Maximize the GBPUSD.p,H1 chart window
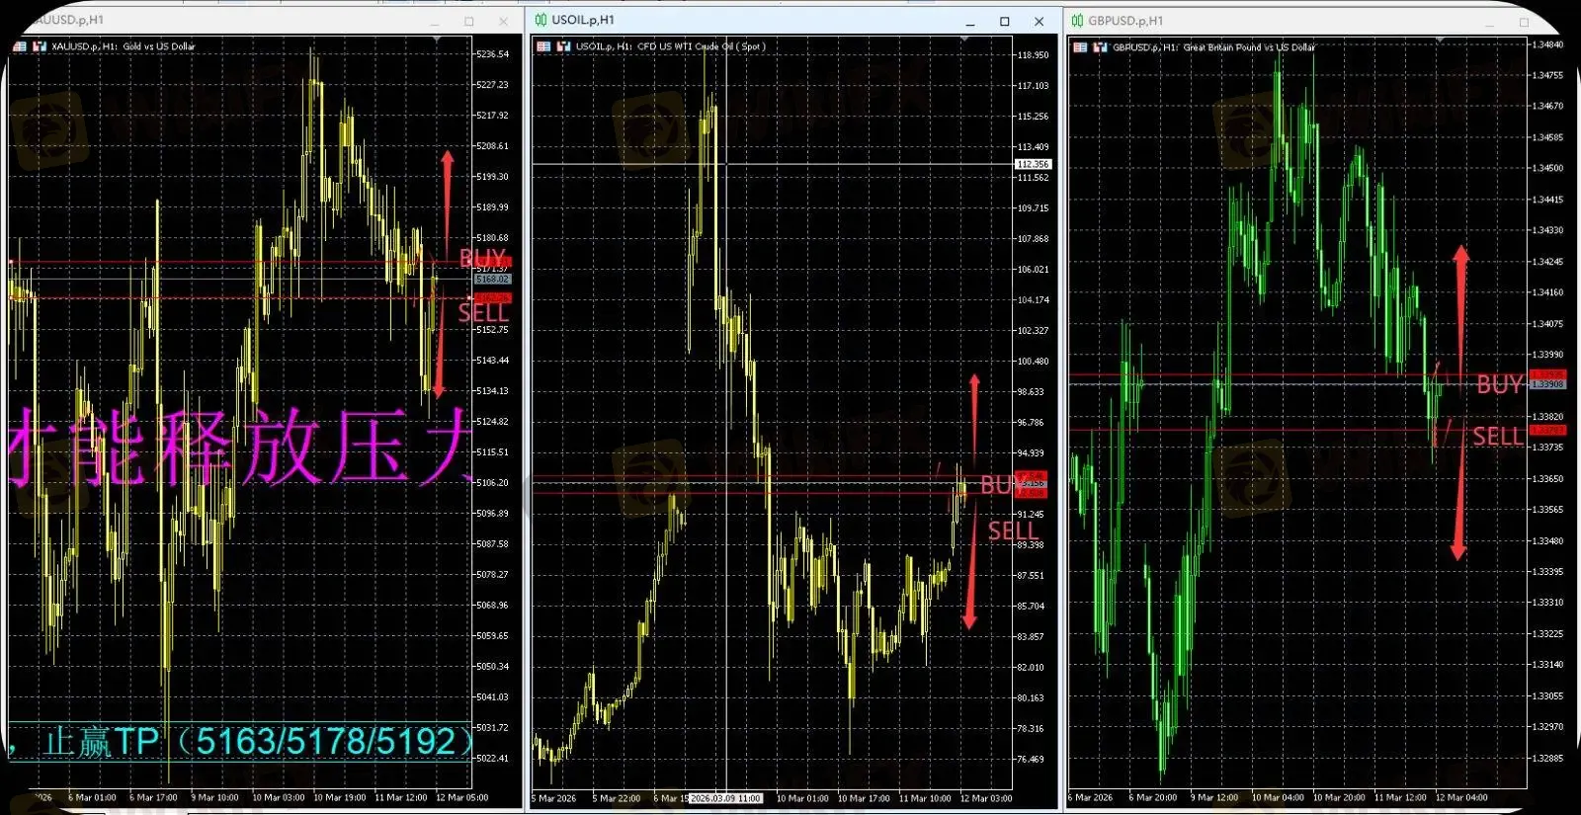The height and width of the screenshot is (815, 1581). click(x=1524, y=22)
